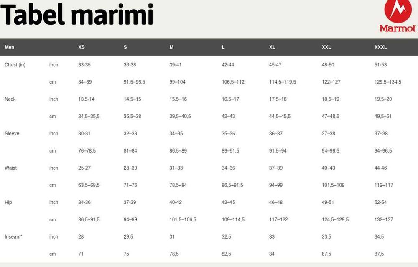Click the 82,5 inseam cm value
This screenshot has height=267, width=418.
pos(226,254)
